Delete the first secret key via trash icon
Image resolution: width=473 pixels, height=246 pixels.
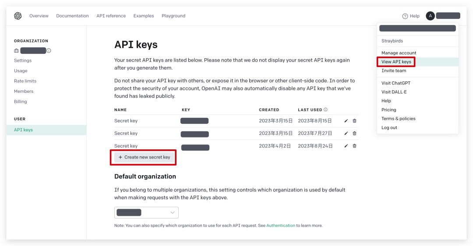click(355, 121)
